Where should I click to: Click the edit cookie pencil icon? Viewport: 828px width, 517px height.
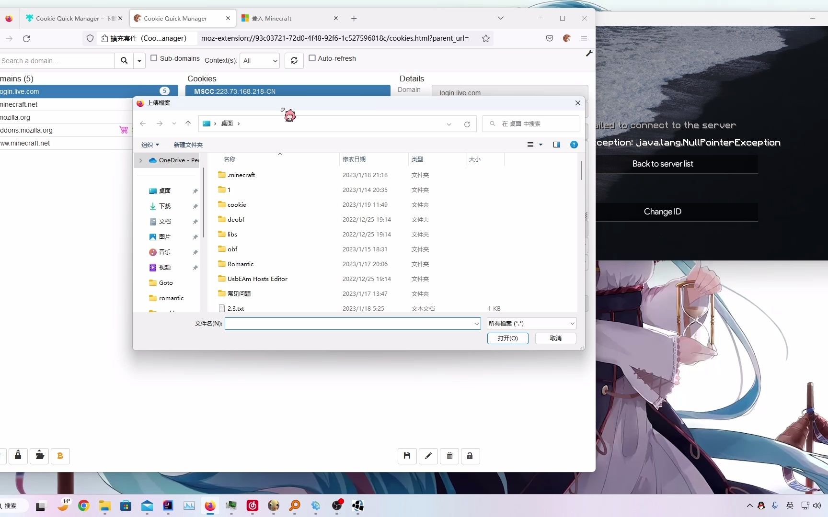[428, 456]
